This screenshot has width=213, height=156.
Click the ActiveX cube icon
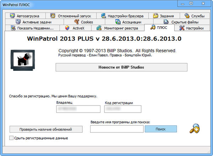[67, 28]
